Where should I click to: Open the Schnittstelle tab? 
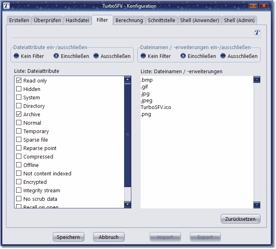pyautogui.click(x=162, y=21)
